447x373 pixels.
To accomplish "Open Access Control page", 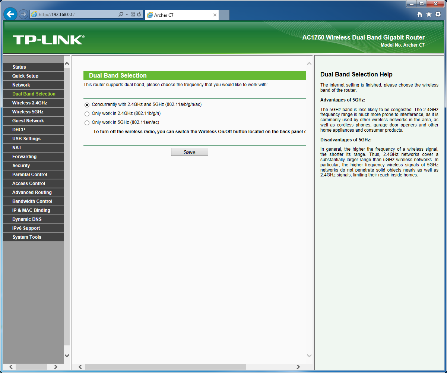I will point(33,184).
